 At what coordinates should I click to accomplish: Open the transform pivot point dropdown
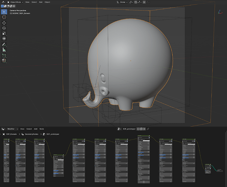(x=131, y=2)
